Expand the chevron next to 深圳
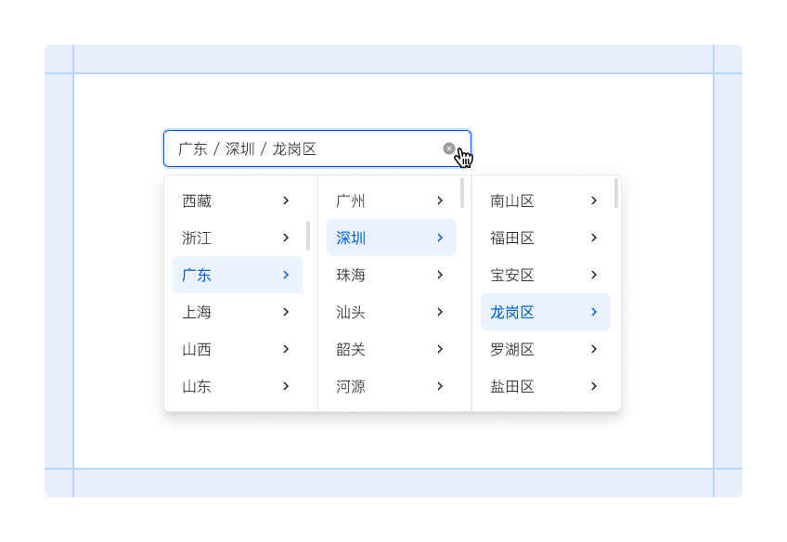 pyautogui.click(x=440, y=238)
